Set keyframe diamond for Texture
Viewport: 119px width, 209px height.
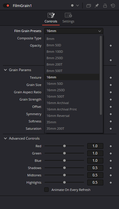pyautogui.click(x=111, y=78)
